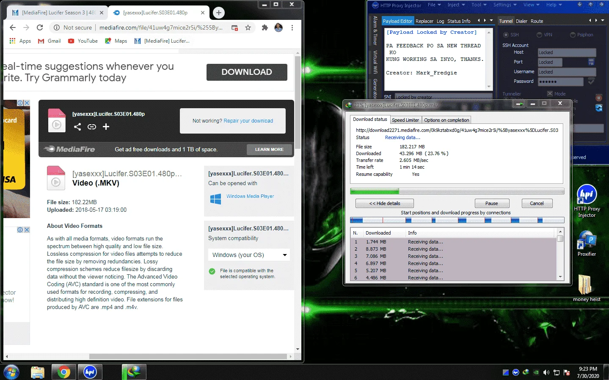
Task: Click the Repair your download link
Action: pos(248,121)
